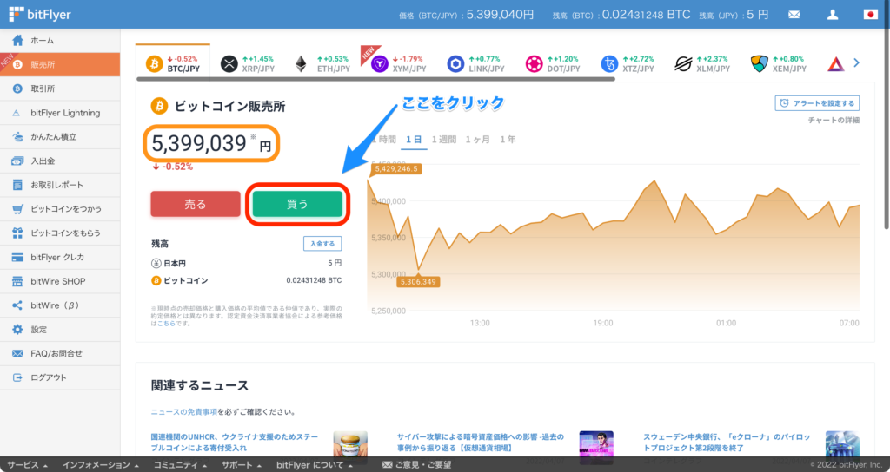Select the LINK/JPY currency tab
The width and height of the screenshot is (890, 472).
(x=475, y=63)
